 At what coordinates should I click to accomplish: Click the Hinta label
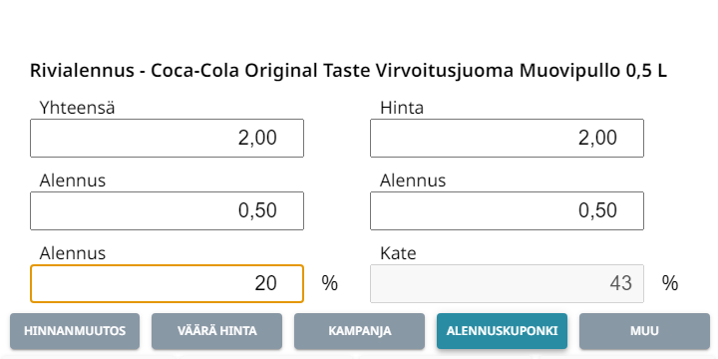(x=402, y=108)
